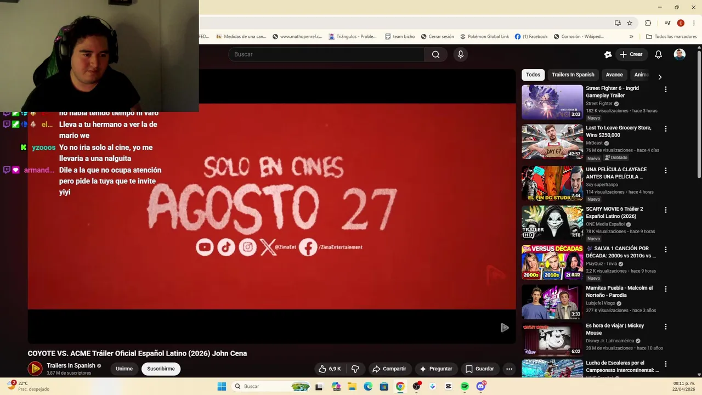Open the Medidas de una can... bookmark
Screen dimensions: 702x395
241,37
